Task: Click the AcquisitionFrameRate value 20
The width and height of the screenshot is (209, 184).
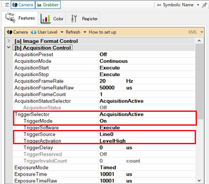Action: click(103, 81)
